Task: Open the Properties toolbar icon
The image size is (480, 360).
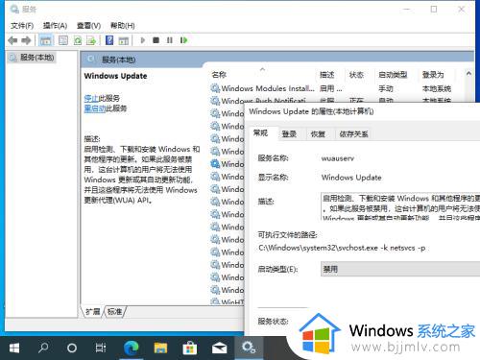Action: pyautogui.click(x=63, y=40)
